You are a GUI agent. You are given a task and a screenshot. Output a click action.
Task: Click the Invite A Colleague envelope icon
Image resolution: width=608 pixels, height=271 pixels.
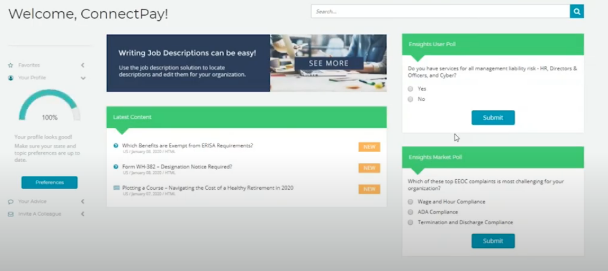(x=11, y=214)
